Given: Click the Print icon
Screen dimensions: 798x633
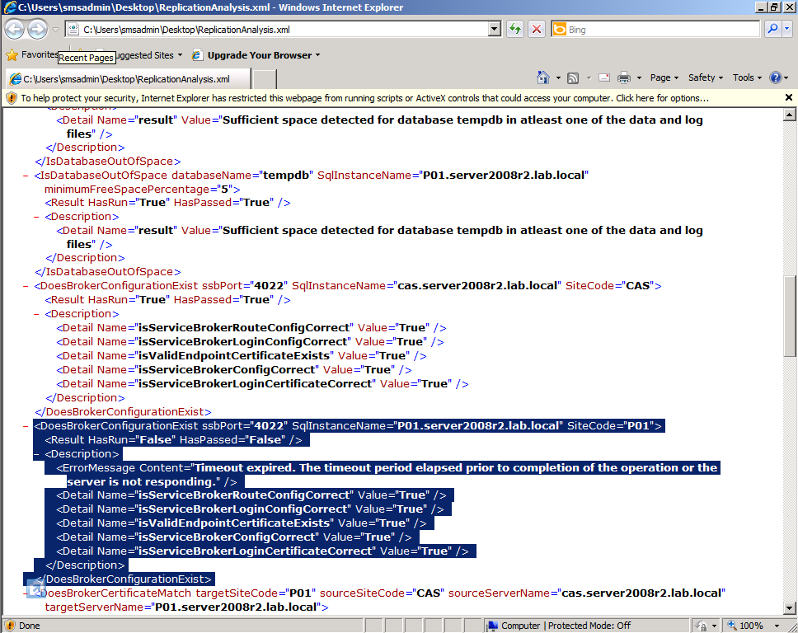Looking at the screenshot, I should coord(624,77).
